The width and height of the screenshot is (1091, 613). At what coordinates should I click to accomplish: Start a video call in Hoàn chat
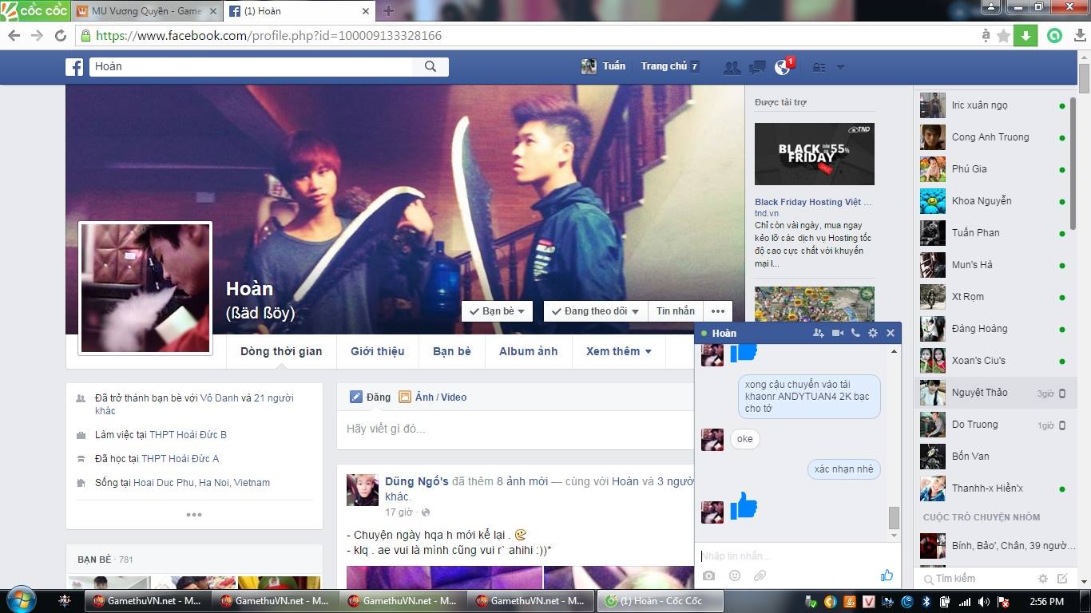point(838,333)
